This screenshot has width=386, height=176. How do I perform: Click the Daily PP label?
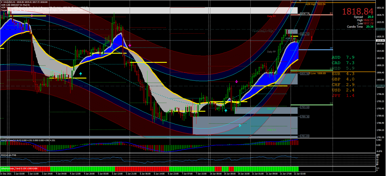coord(271,52)
